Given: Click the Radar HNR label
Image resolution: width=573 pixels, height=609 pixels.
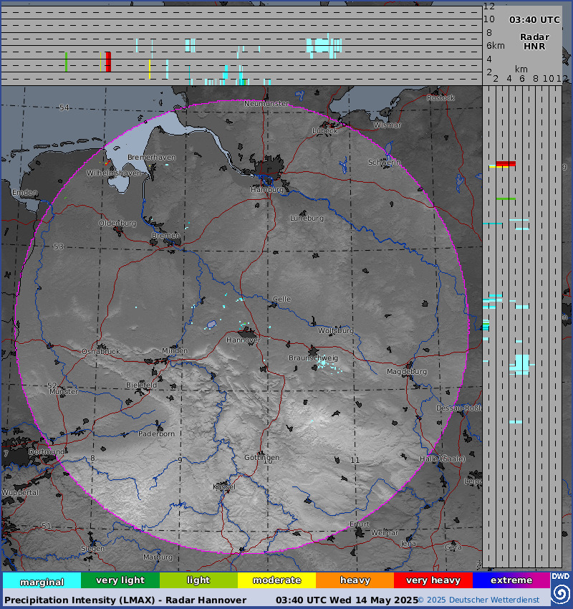Looking at the screenshot, I should pos(534,42).
